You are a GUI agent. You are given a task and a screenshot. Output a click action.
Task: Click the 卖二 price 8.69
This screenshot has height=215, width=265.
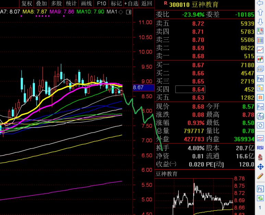[x=198, y=48]
